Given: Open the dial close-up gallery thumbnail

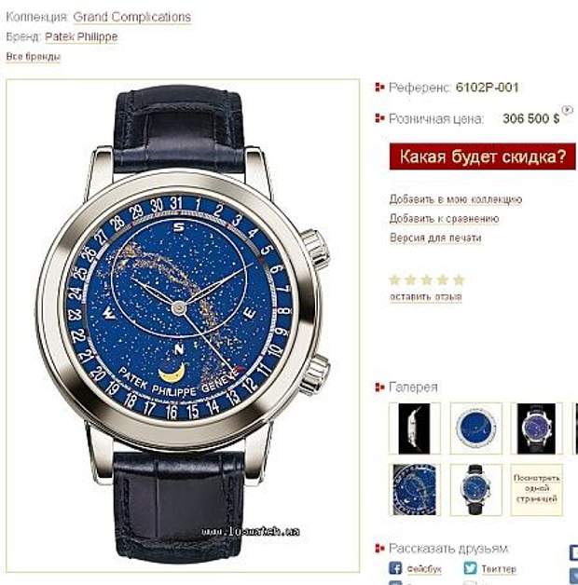Looking at the screenshot, I should tap(415, 490).
